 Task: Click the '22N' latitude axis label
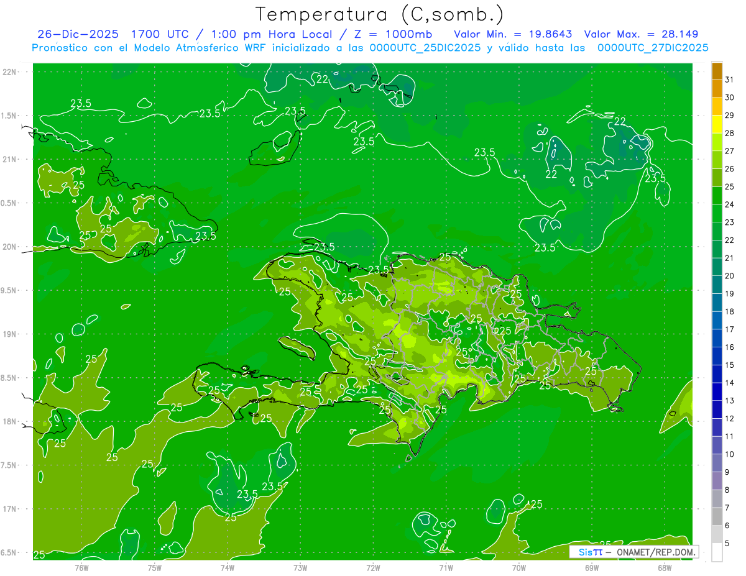pyautogui.click(x=10, y=72)
